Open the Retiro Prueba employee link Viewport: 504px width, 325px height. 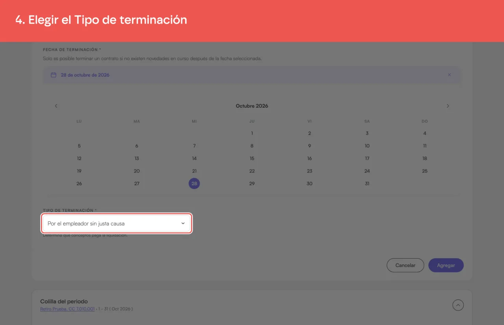(67, 309)
